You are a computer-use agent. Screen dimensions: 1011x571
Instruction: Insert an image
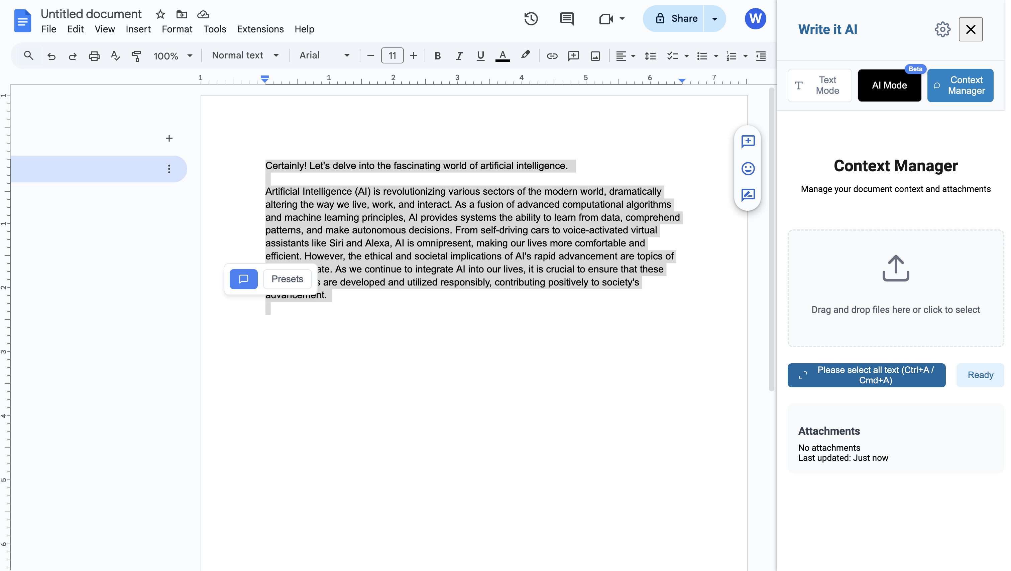(x=595, y=56)
